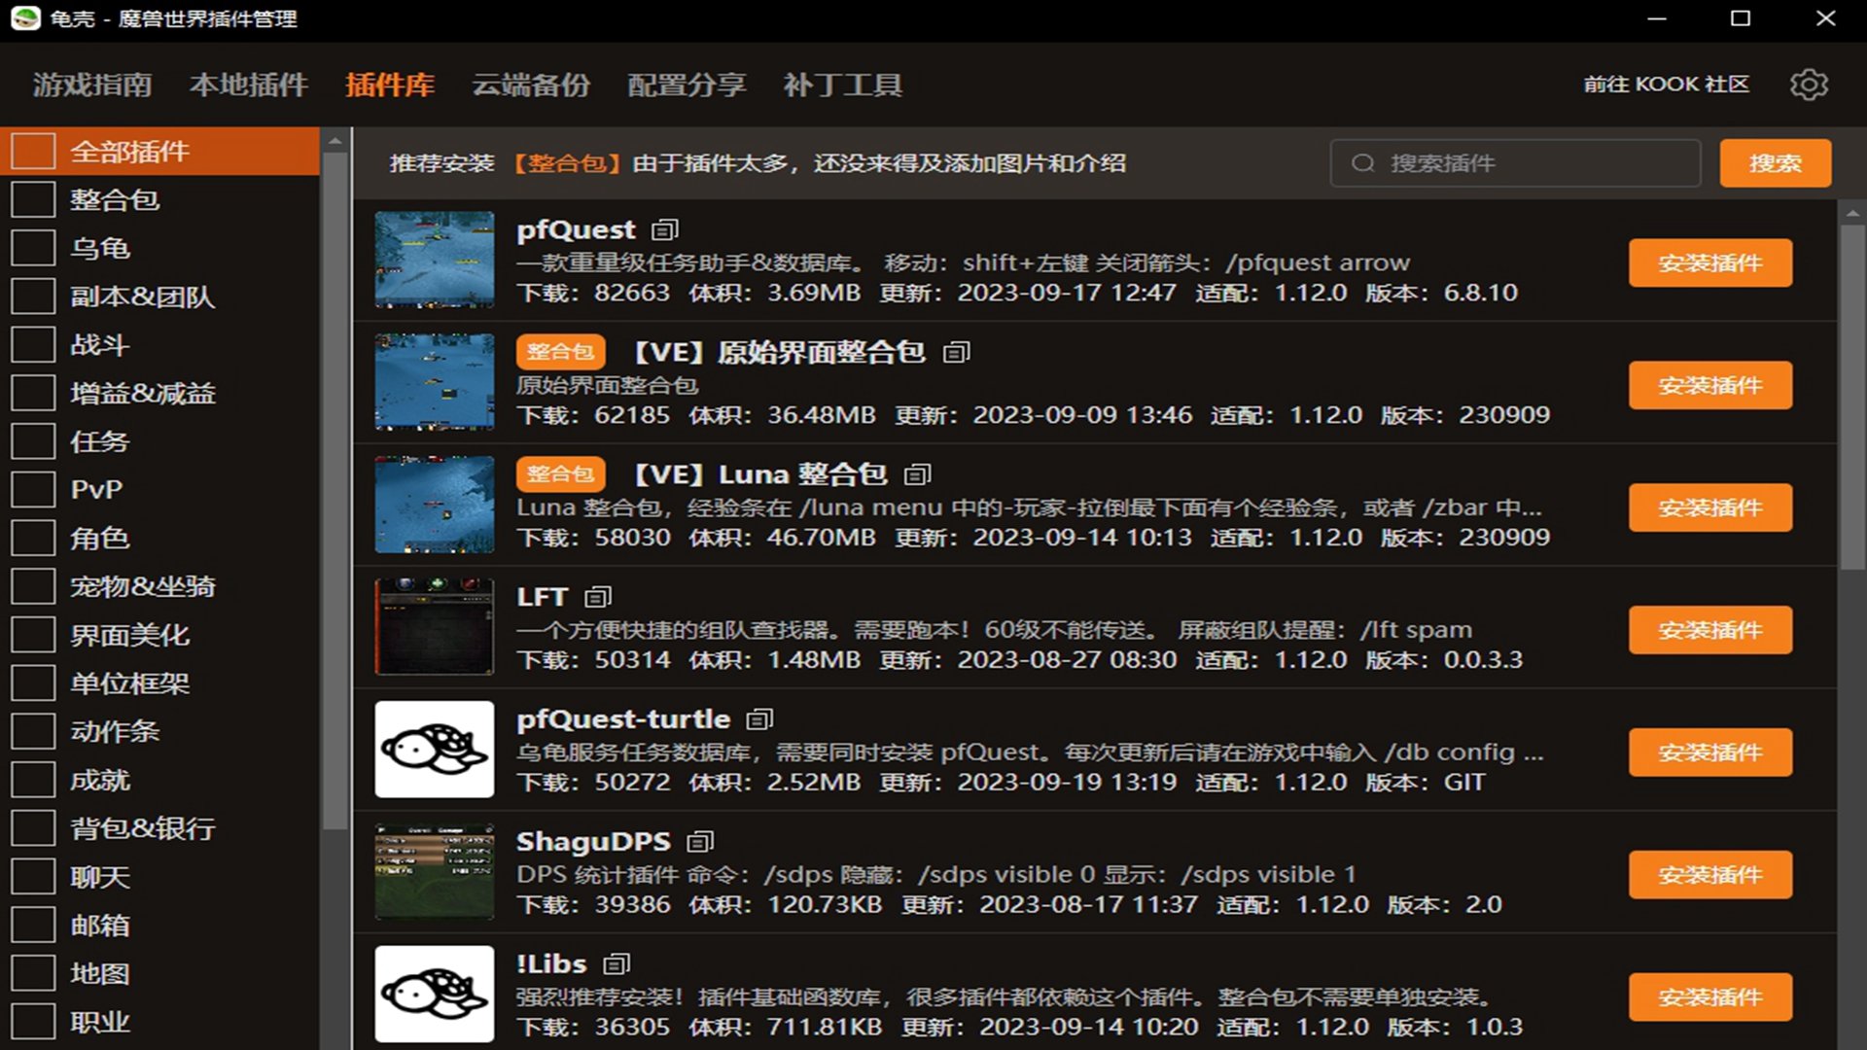Click the plugin list scrollbar up arrow

[x=1851, y=213]
